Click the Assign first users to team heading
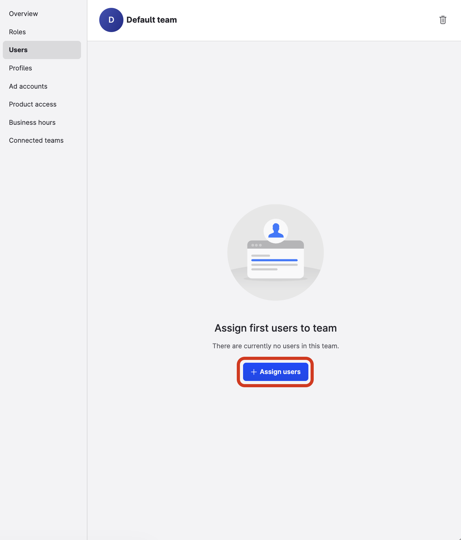Viewport: 461px width, 540px height. 276,328
